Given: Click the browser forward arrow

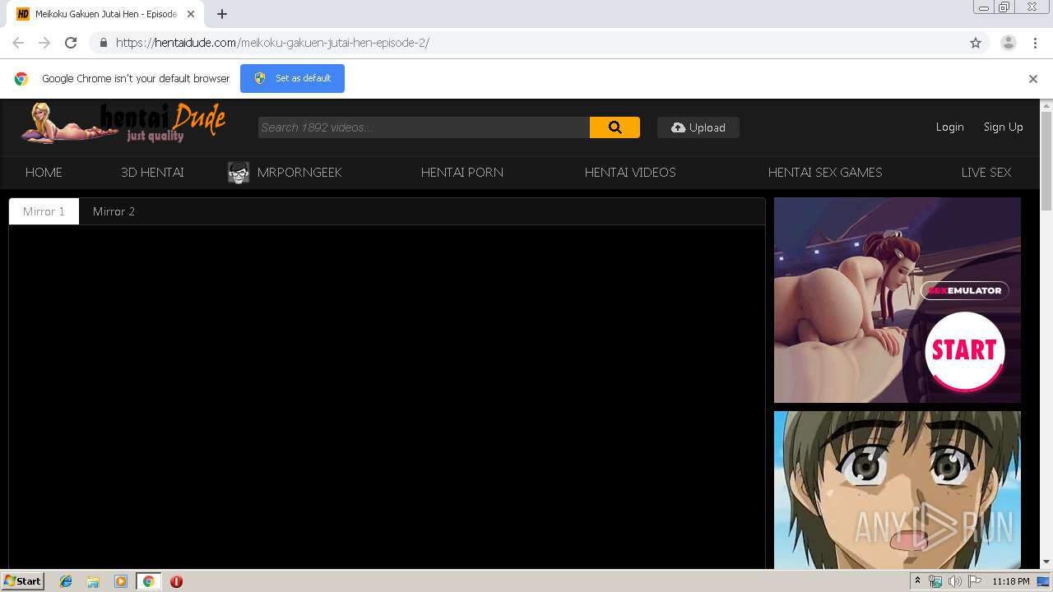Looking at the screenshot, I should 44,43.
